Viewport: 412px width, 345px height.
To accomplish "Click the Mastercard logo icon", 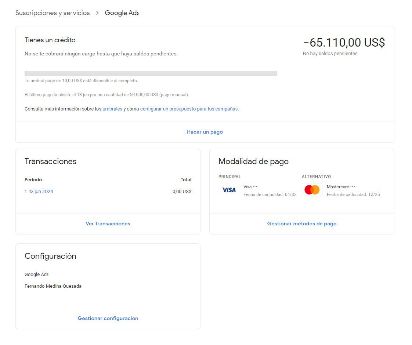I will point(312,190).
